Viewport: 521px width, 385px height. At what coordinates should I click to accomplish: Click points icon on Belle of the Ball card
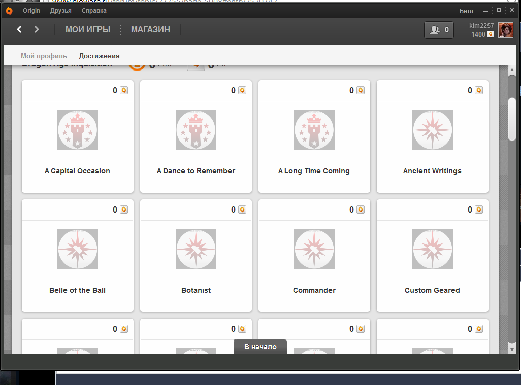coord(124,209)
